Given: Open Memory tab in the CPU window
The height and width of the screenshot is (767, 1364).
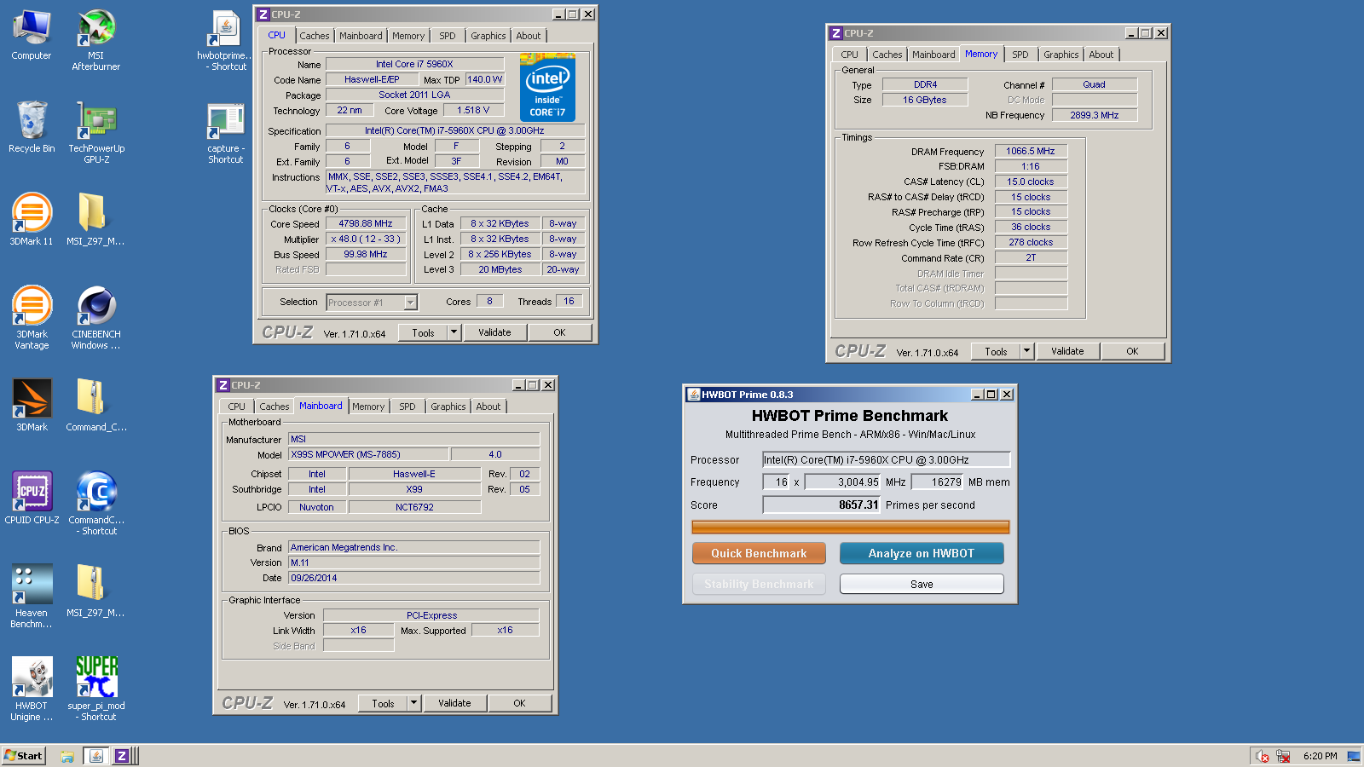Looking at the screenshot, I should 408,36.
